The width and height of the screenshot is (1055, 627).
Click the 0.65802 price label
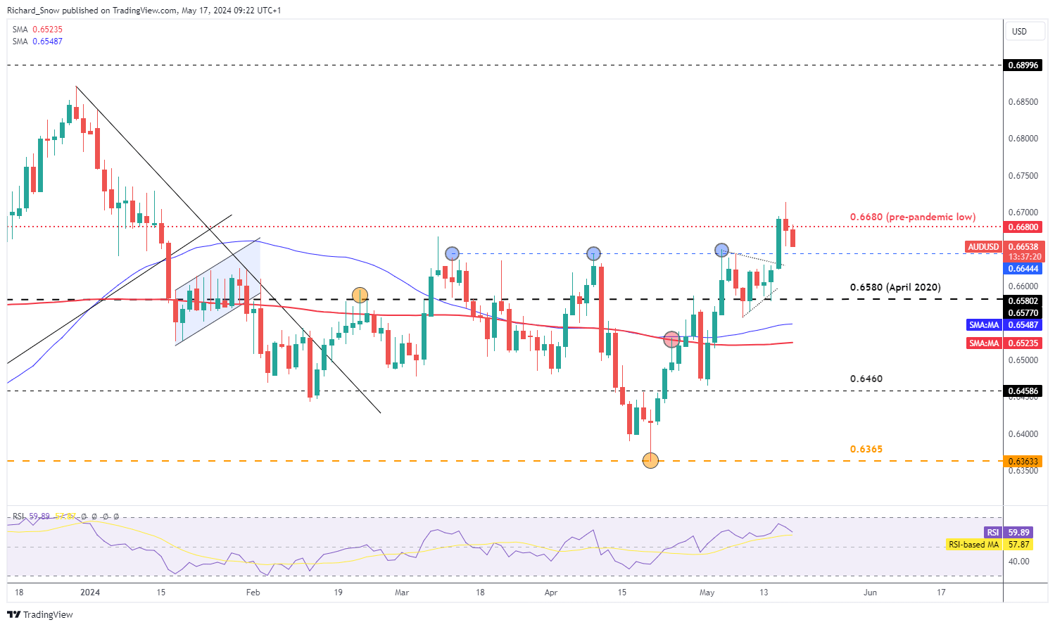(x=1024, y=301)
